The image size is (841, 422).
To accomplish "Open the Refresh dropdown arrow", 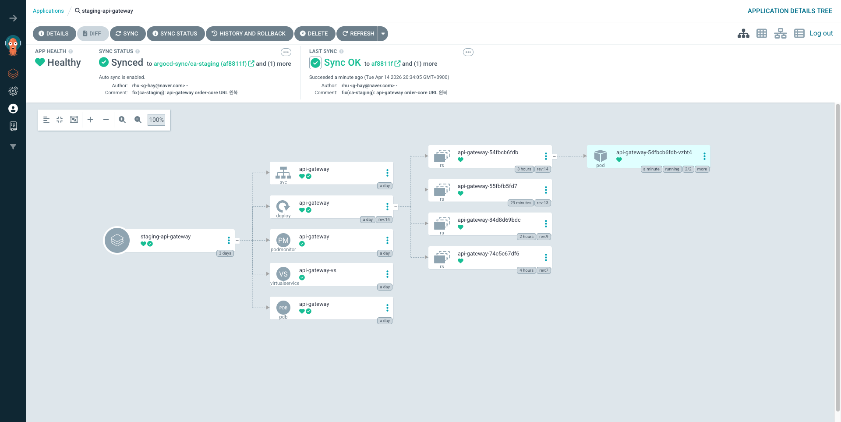I will [383, 34].
